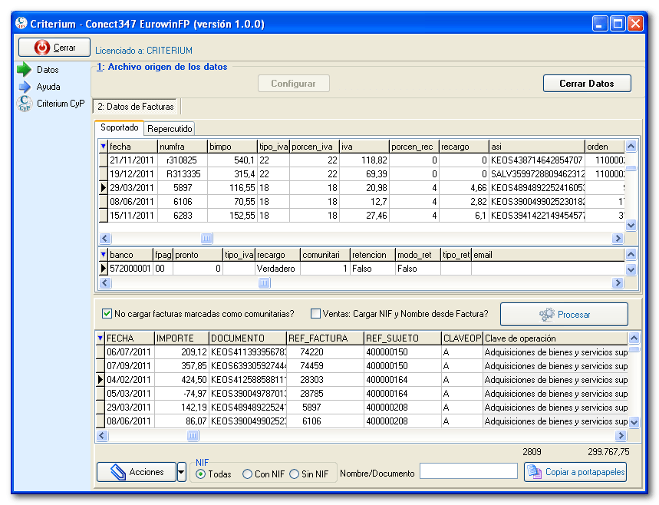Click the results grid scroll down arrow
The width and height of the screenshot is (659, 505).
coord(634,422)
